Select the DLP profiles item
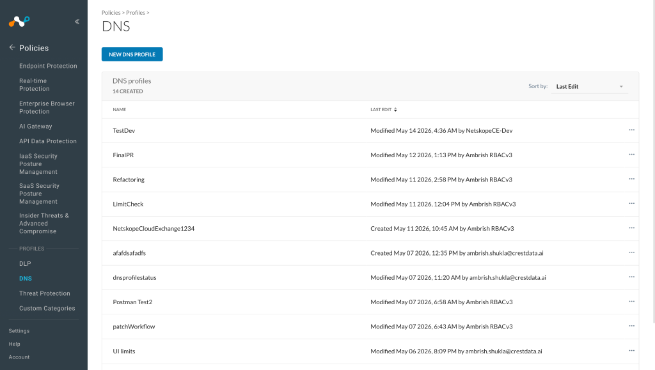This screenshot has height=370, width=655. point(25,264)
